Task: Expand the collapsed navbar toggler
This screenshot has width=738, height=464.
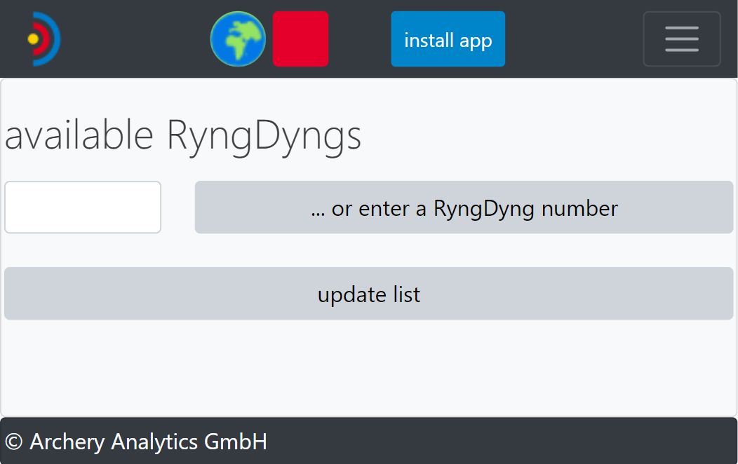Action: [x=681, y=39]
